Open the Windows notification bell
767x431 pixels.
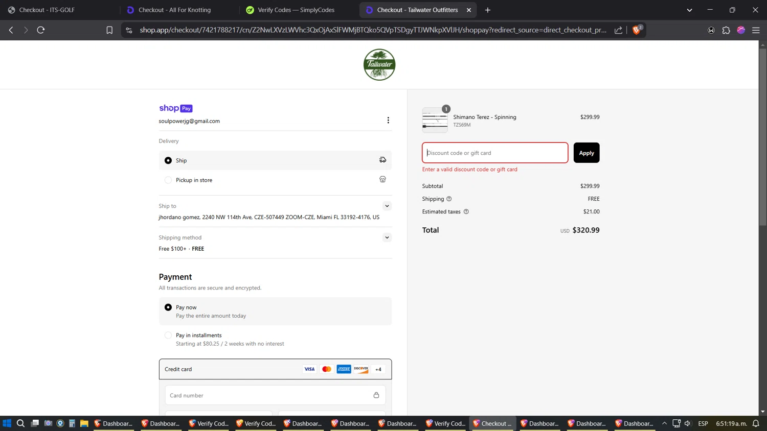[x=756, y=423]
